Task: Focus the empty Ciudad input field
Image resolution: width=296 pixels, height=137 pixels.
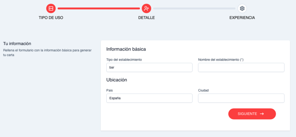Action: coord(241,98)
